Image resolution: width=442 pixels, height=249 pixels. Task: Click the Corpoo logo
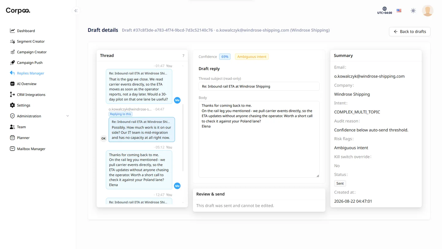point(18,11)
